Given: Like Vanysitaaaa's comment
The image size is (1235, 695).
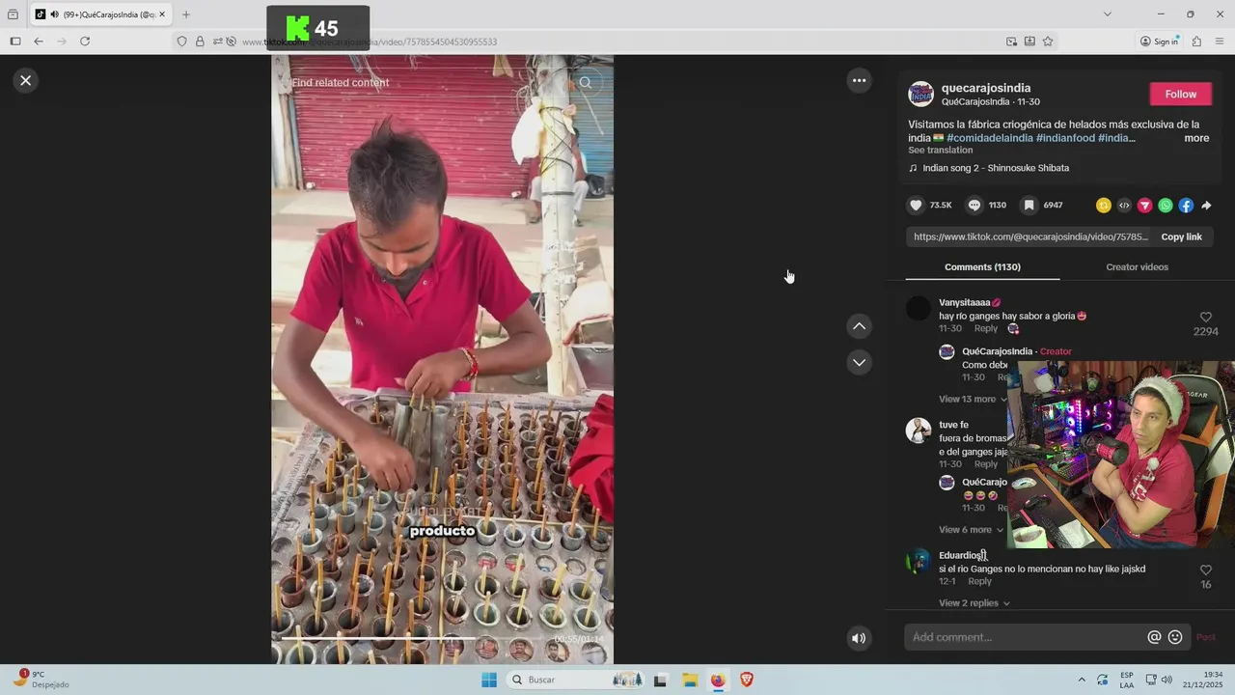Looking at the screenshot, I should pos(1205,318).
